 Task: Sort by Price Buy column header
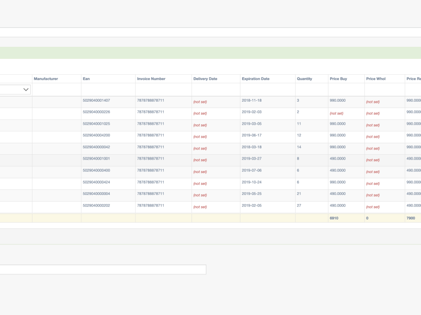(x=338, y=79)
